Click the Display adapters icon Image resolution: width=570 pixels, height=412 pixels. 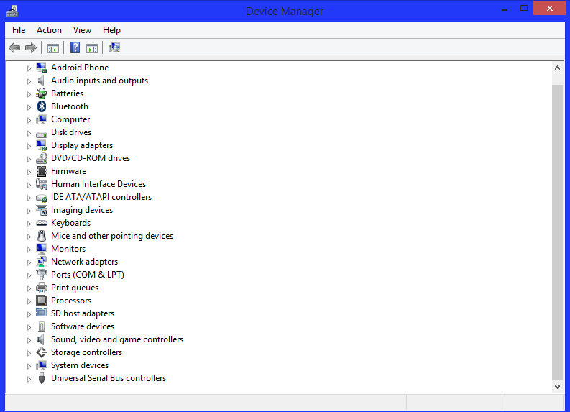42,145
